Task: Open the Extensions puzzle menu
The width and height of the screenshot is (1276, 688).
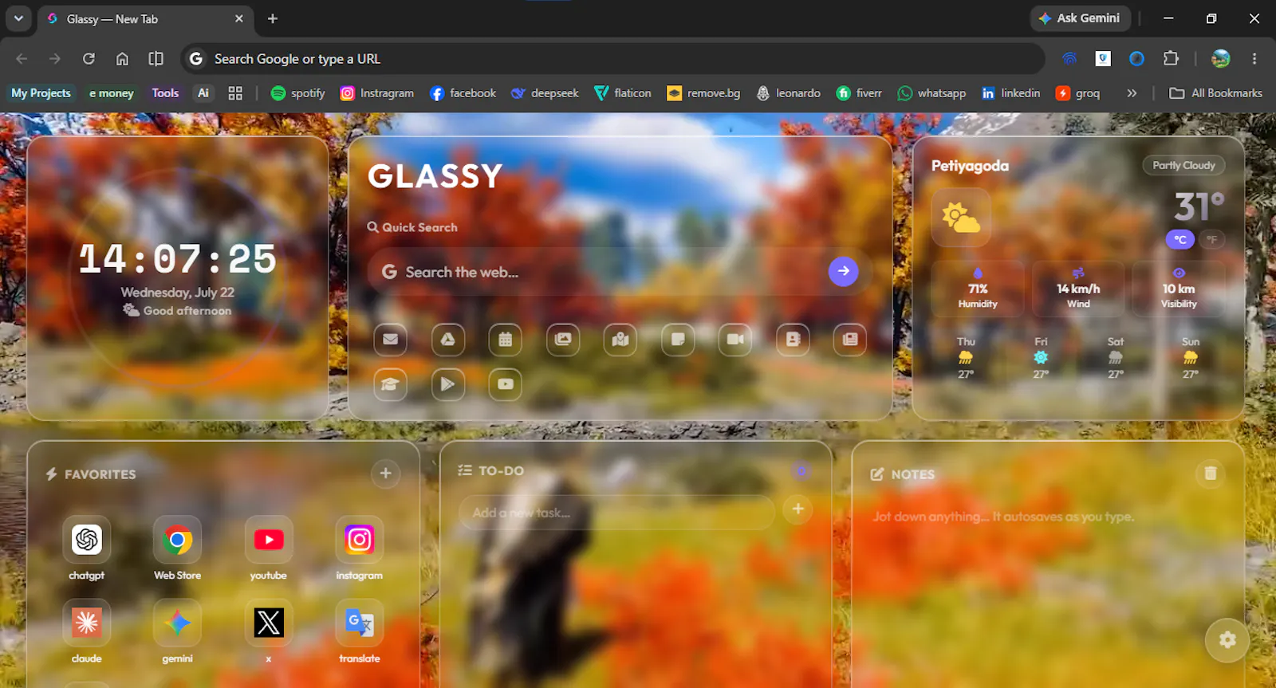Action: [1171, 58]
